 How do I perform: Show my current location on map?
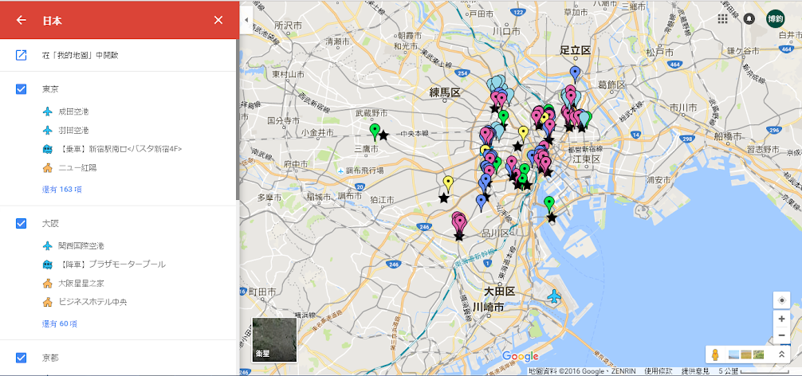tap(781, 300)
